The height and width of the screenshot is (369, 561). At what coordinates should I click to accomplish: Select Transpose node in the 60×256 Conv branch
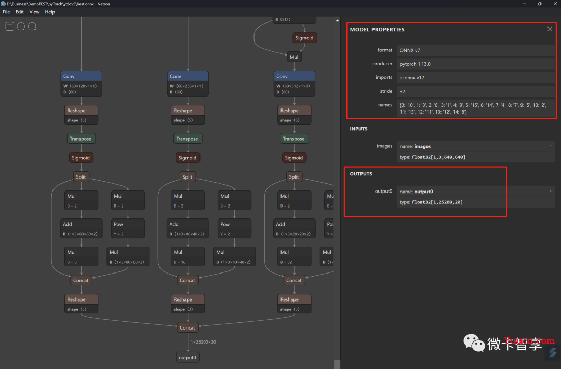point(188,139)
